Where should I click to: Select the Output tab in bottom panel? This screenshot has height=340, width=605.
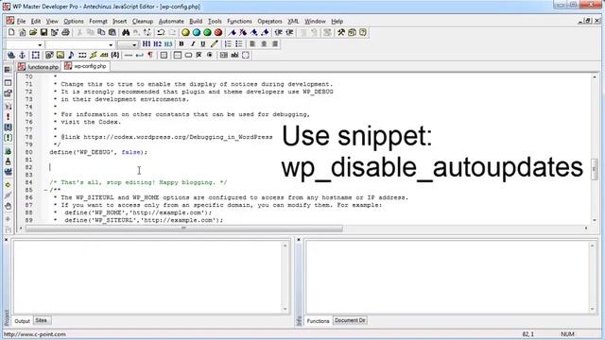[22, 321]
